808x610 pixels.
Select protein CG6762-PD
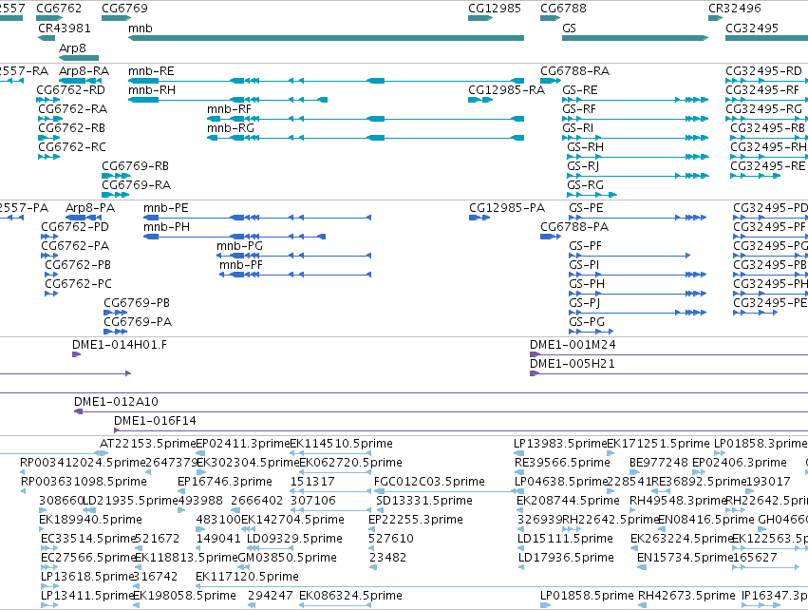click(75, 227)
